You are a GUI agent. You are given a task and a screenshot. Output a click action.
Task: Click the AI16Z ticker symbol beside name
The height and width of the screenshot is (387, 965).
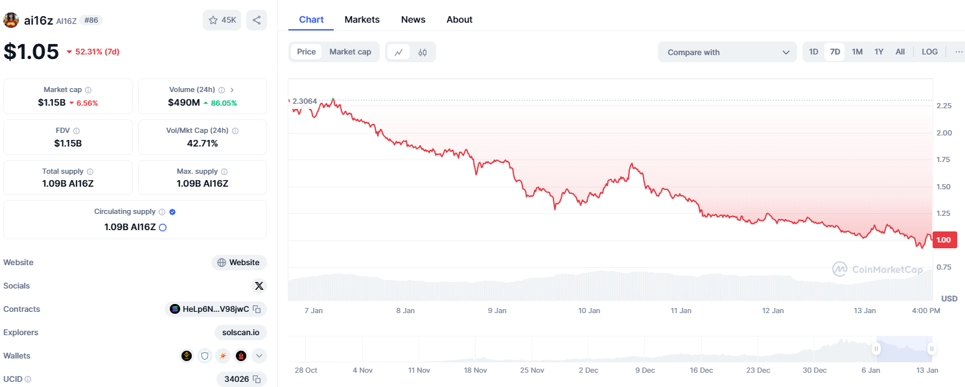click(x=67, y=21)
